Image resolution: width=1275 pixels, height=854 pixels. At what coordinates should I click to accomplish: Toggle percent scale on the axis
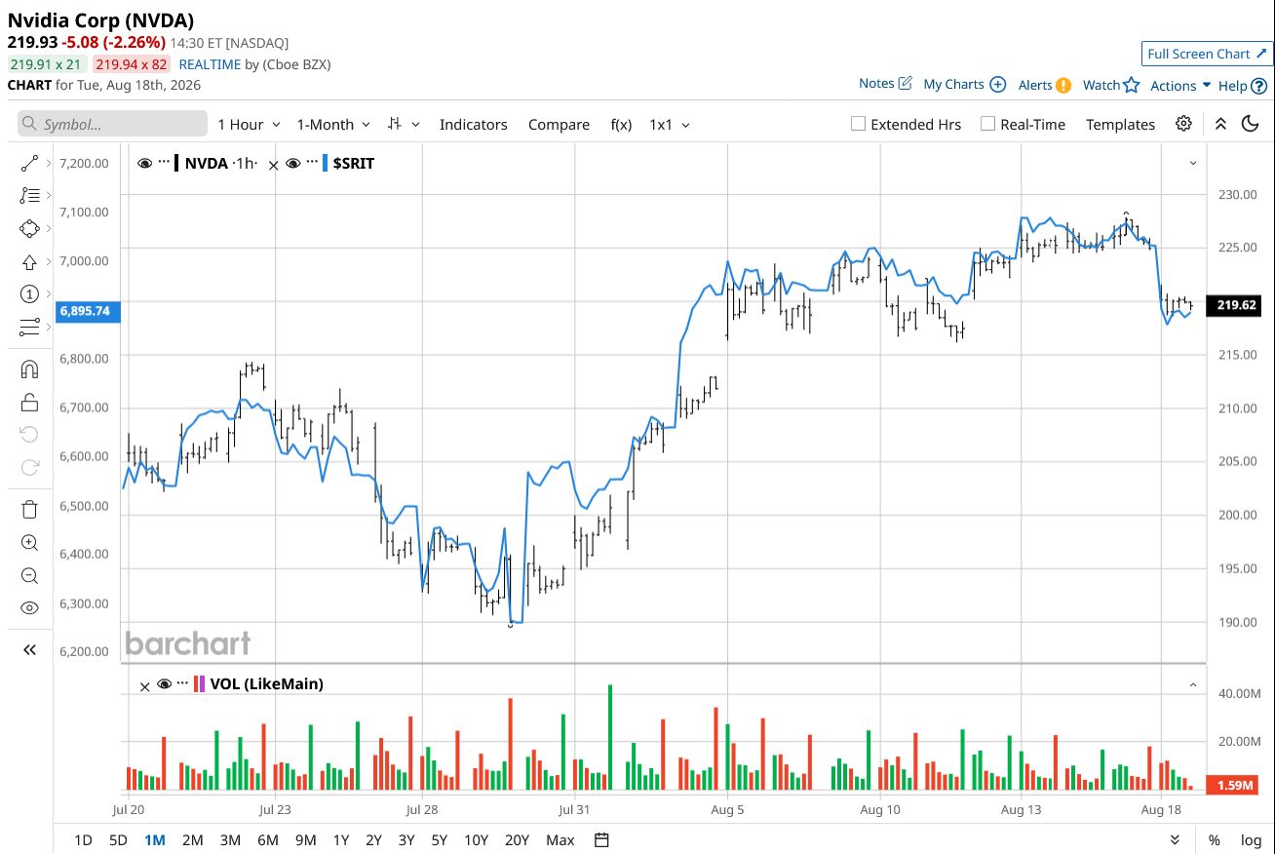[1215, 840]
